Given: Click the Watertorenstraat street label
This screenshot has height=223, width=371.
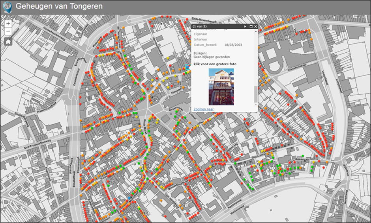Looking at the screenshot, I should point(47,107).
